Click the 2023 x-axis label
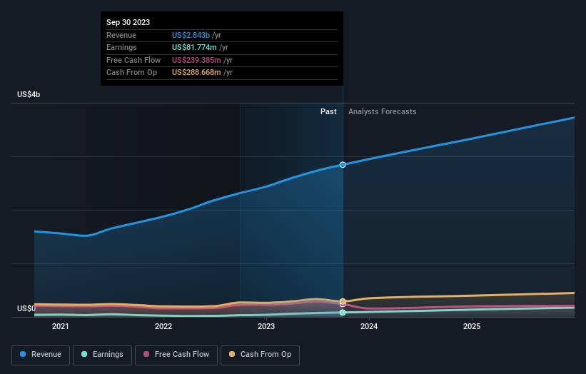This screenshot has width=586, height=374. tap(266, 326)
